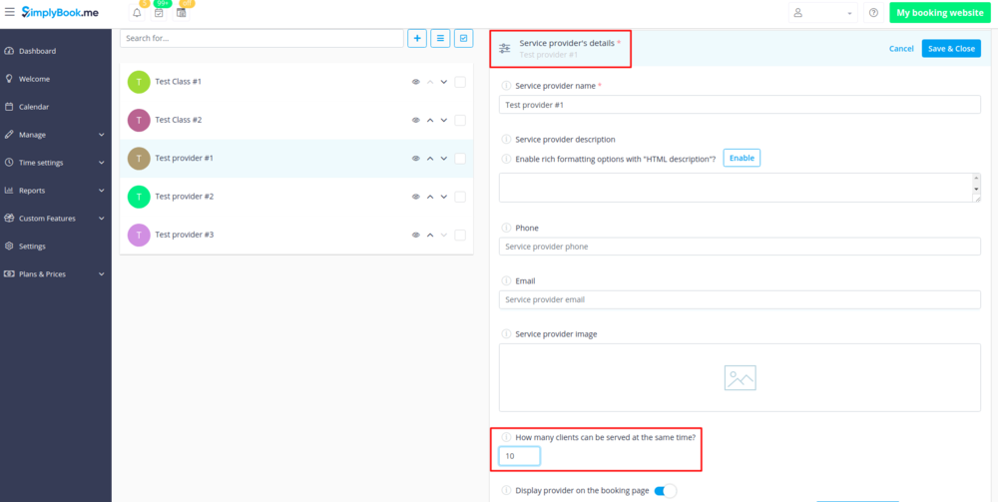
Task: Click the Service provider email field
Action: click(740, 299)
